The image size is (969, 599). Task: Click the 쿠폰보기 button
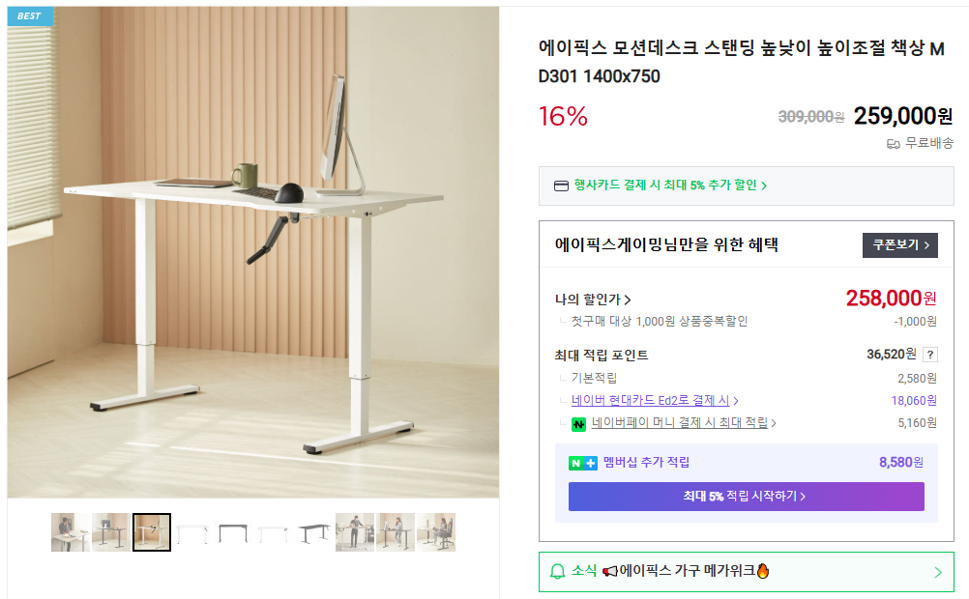(899, 245)
